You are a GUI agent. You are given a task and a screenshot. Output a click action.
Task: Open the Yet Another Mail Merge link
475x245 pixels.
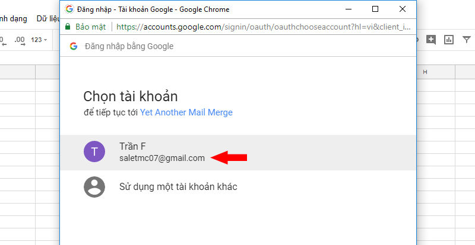click(186, 112)
